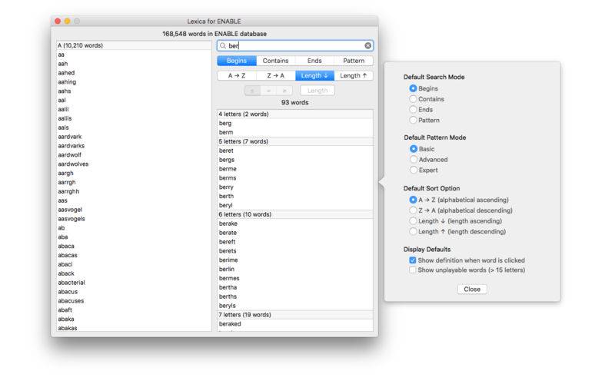Switch search mode to Ends tab
Screen dimensions: 615x384
(x=314, y=61)
